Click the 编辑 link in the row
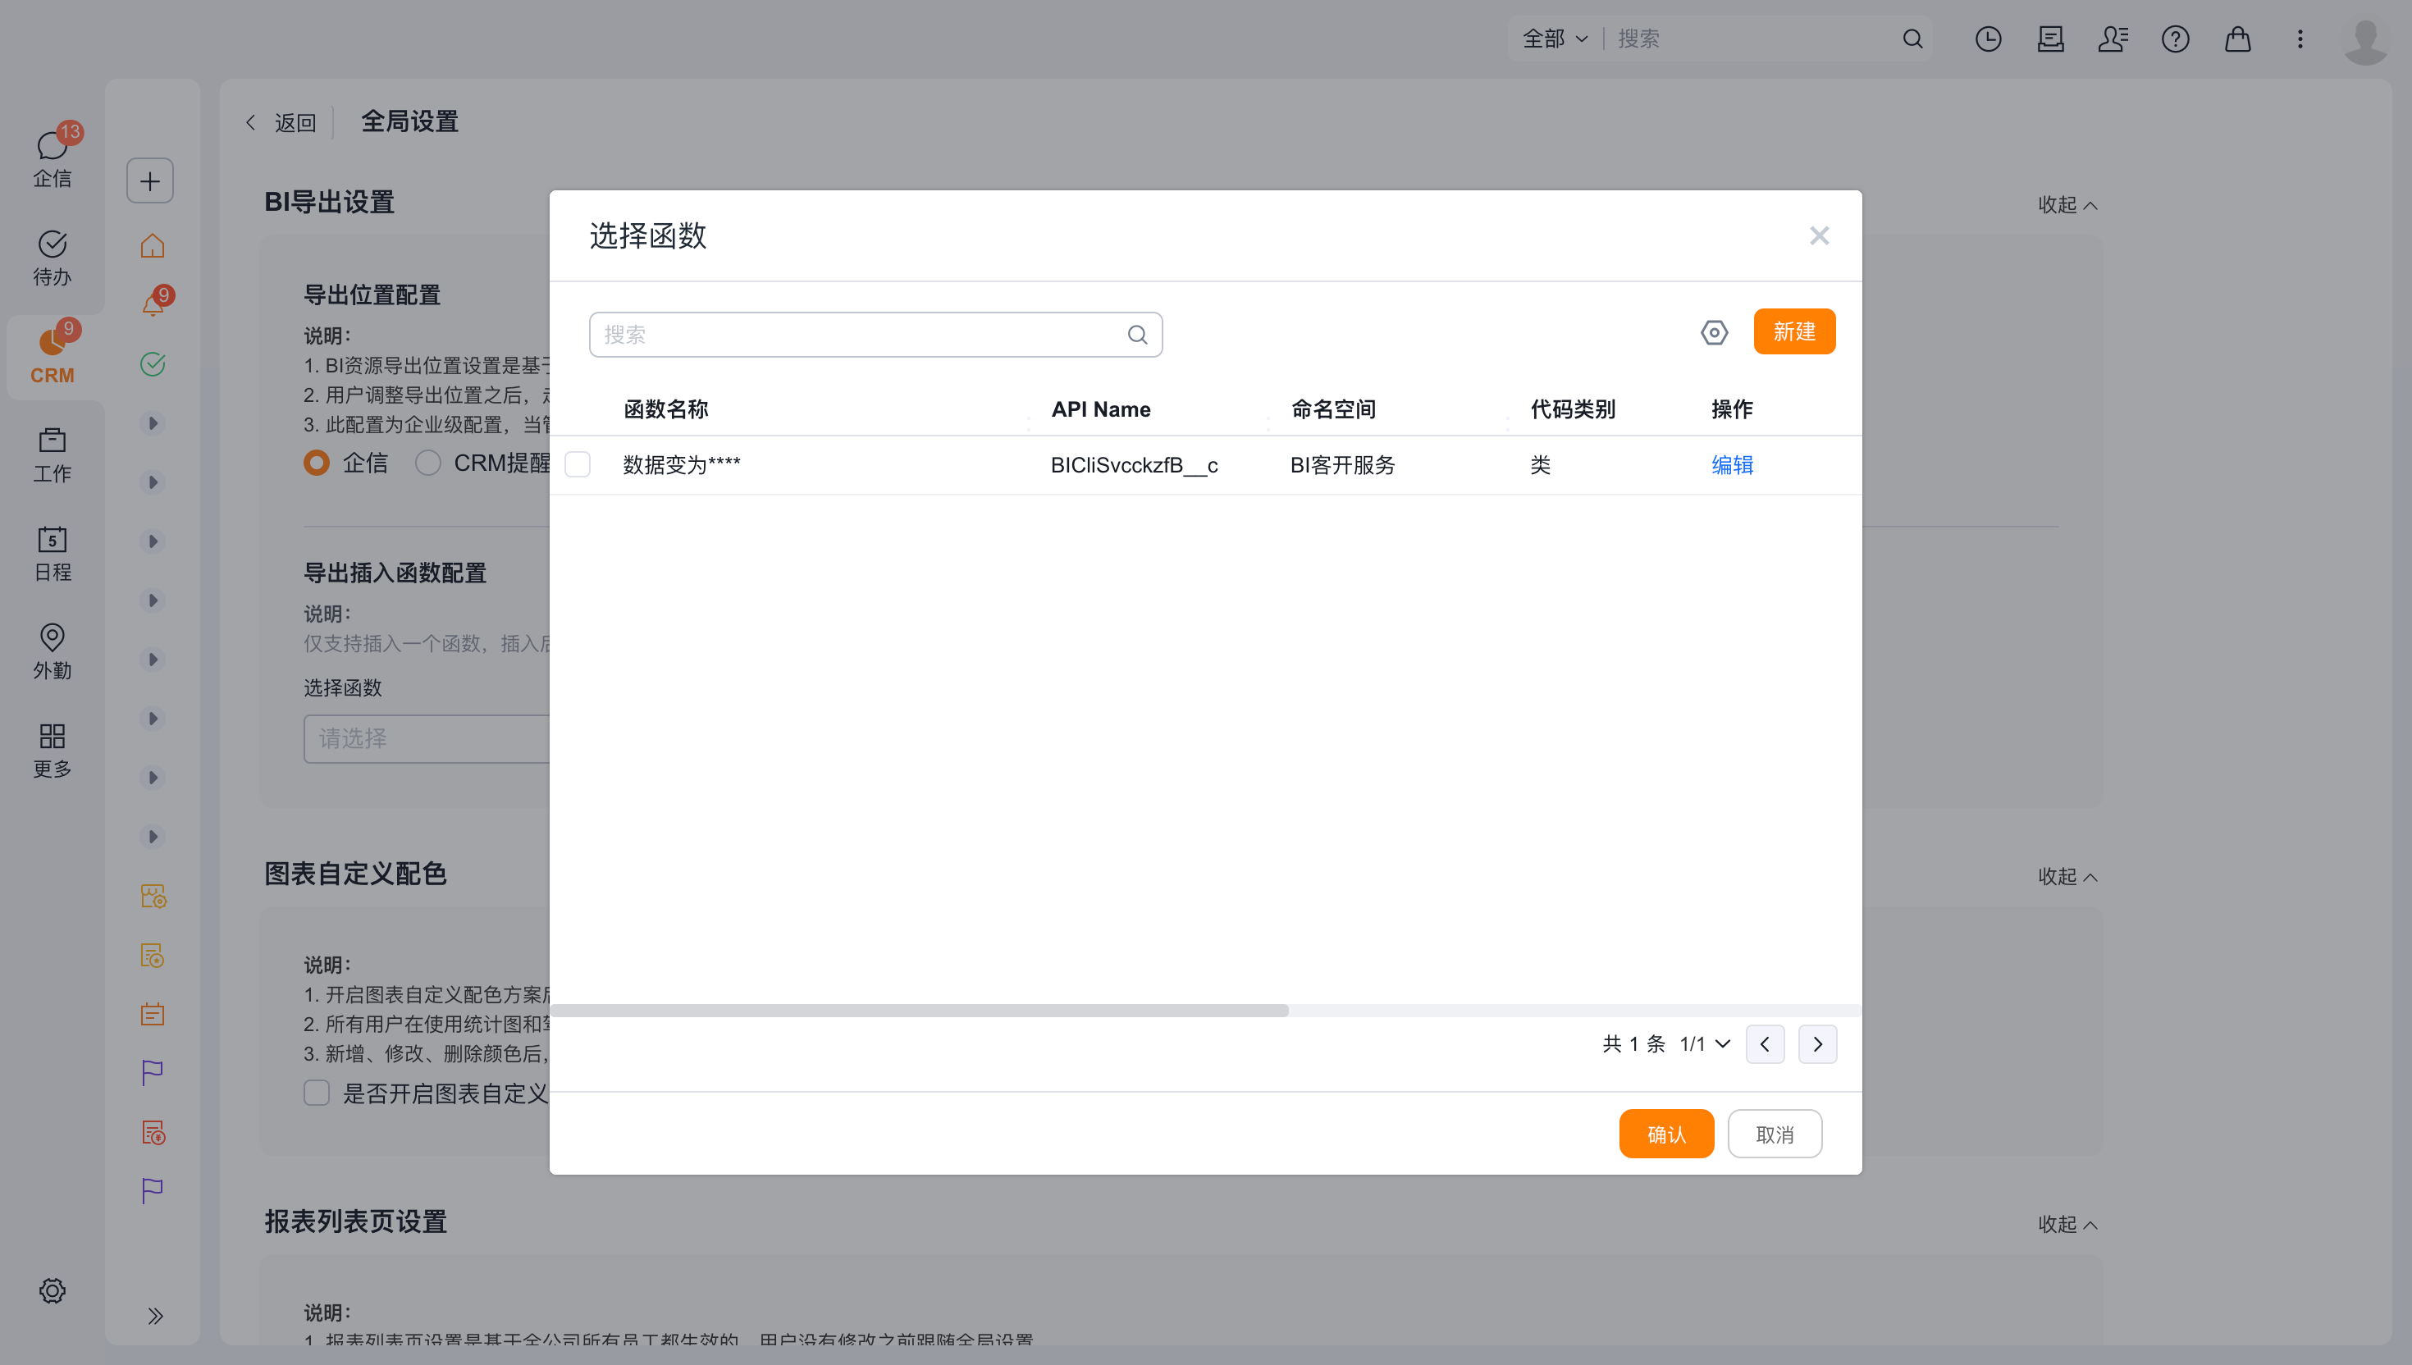 coord(1731,465)
